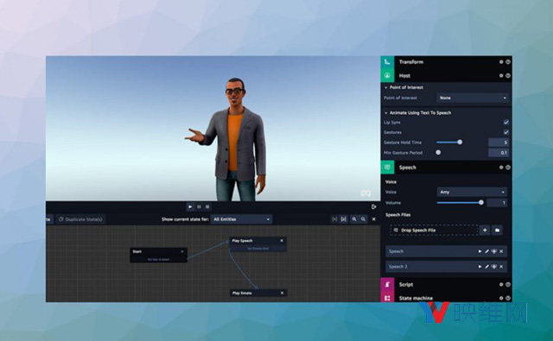Remove the Speech 2 file entry
This screenshot has height=341, width=553.
(501, 267)
